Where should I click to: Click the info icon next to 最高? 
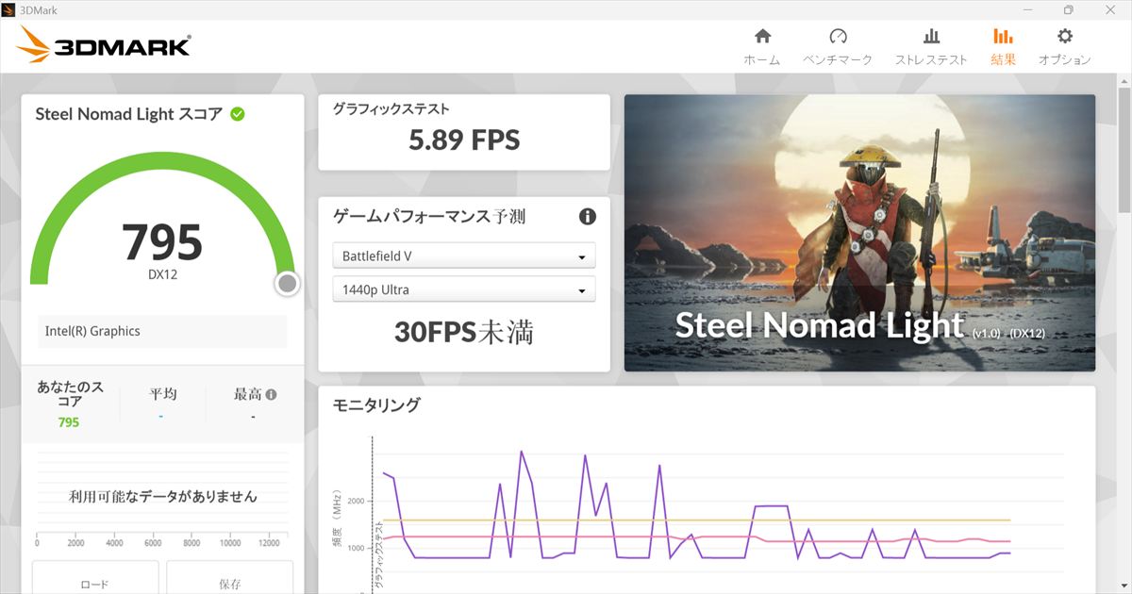pyautogui.click(x=271, y=395)
